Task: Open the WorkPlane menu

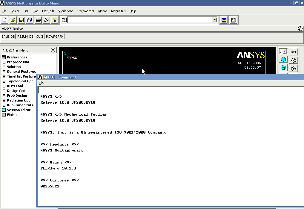Action: click(x=66, y=11)
